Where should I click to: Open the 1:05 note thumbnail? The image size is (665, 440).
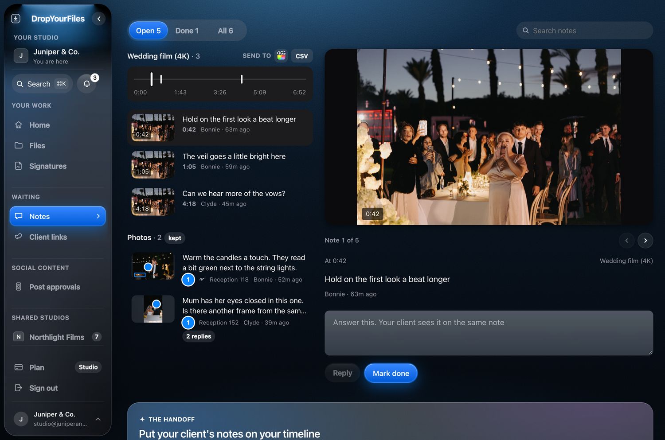coord(153,165)
